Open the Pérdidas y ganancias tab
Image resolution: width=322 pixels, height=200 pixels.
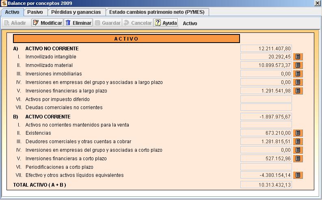coord(76,12)
